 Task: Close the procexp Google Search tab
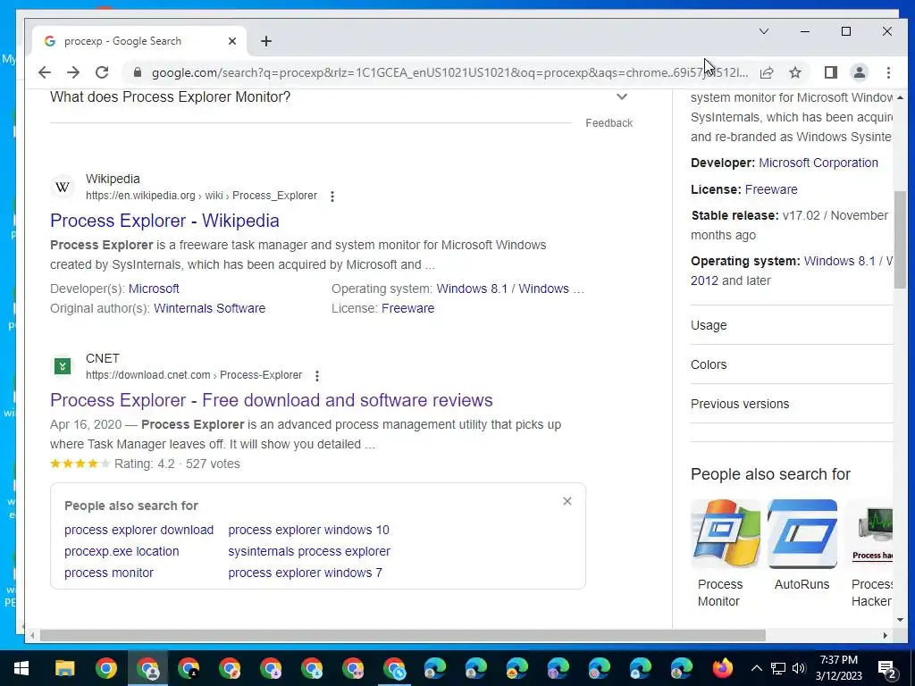coord(232,41)
